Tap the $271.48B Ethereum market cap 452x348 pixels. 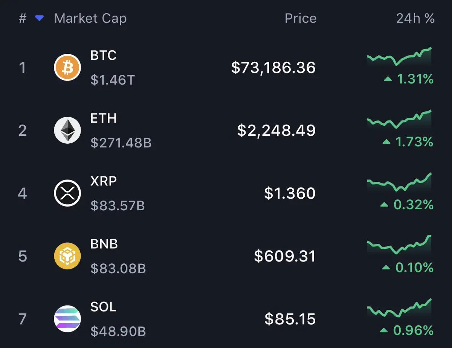point(121,143)
